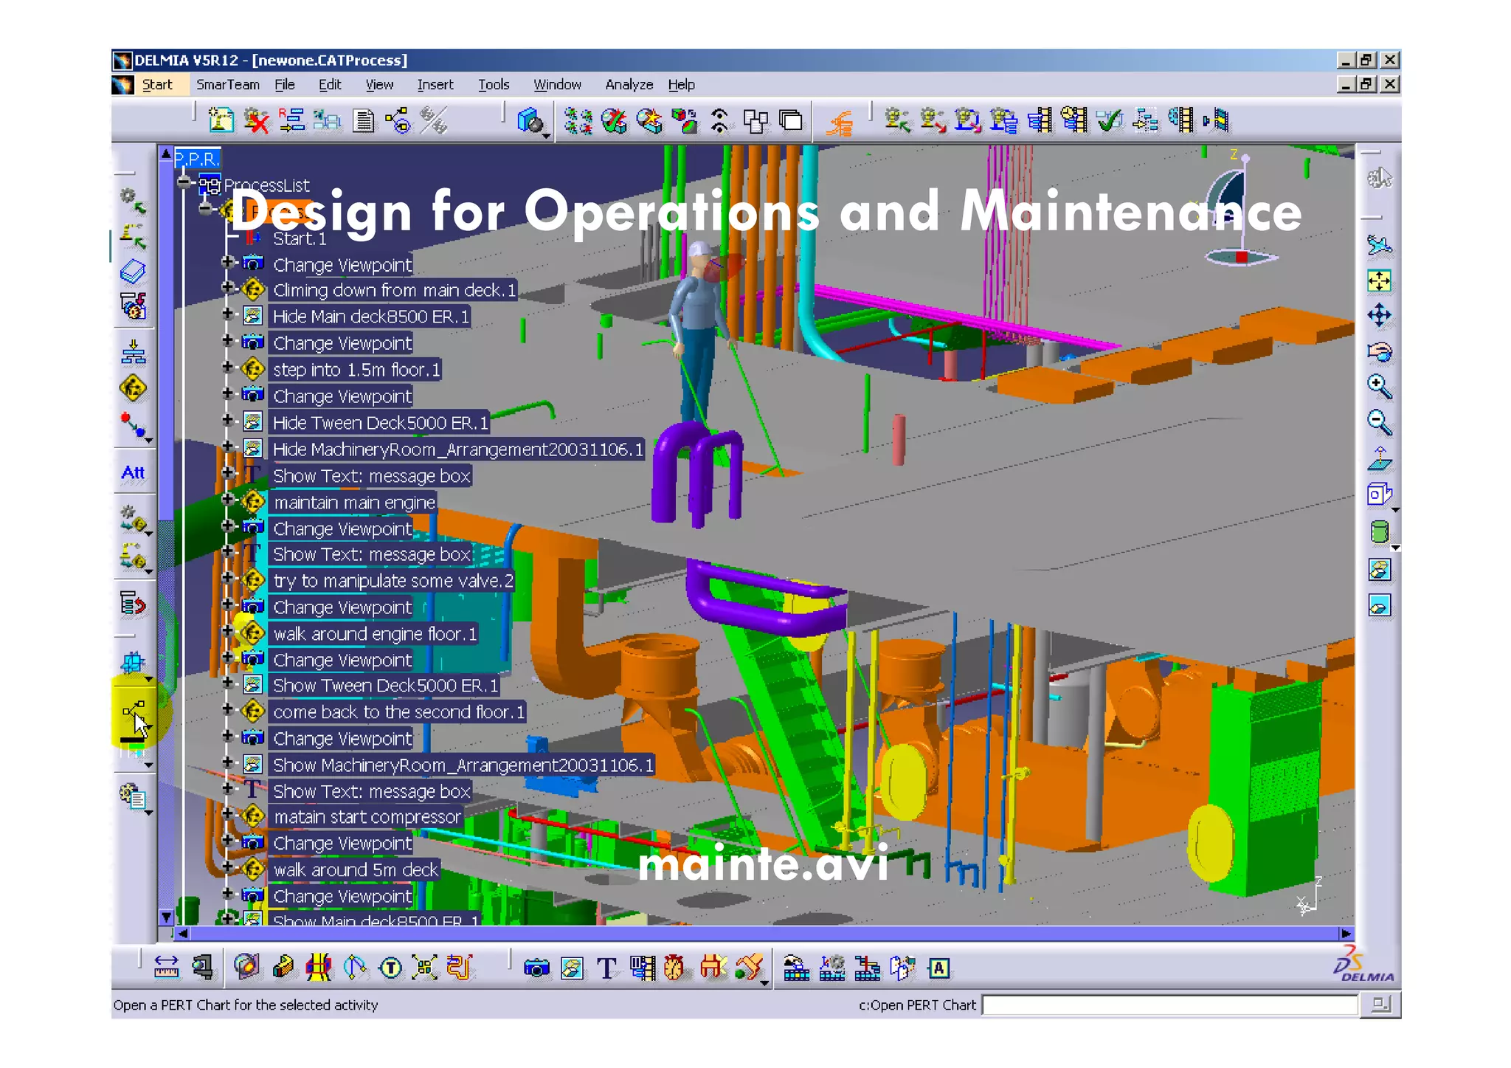Click the Att attributes icon in left toolbar
This screenshot has height=1068, width=1511.
[x=133, y=472]
